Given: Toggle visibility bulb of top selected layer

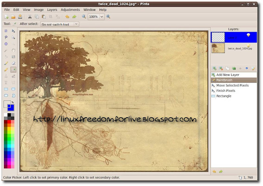Looking at the screenshot, I should [x=249, y=35].
